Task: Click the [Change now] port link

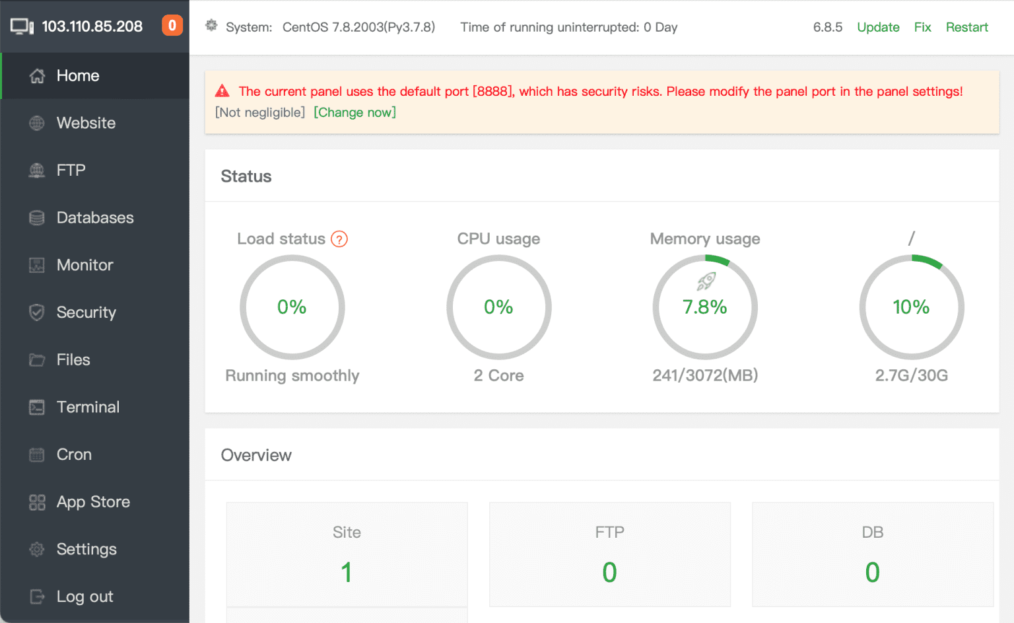Action: [x=355, y=112]
